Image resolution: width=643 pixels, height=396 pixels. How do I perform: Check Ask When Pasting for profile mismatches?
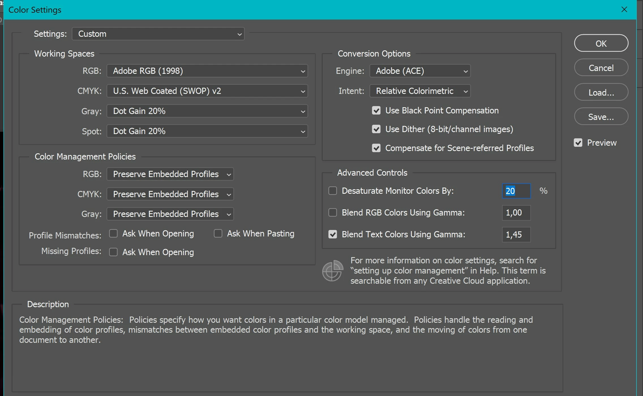pos(218,234)
